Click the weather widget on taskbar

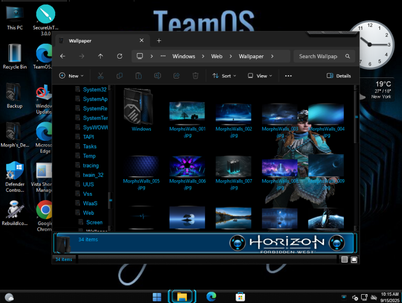tap(9, 297)
